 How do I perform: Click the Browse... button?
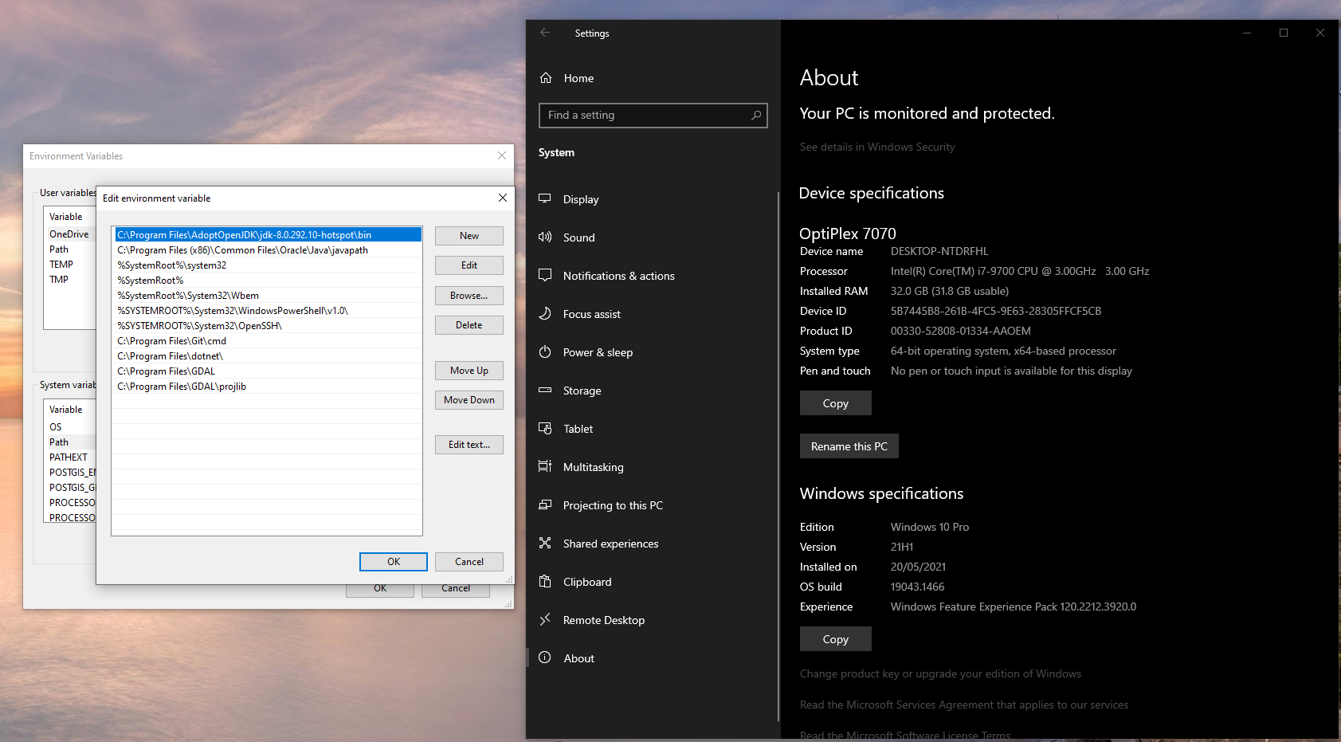pyautogui.click(x=469, y=296)
